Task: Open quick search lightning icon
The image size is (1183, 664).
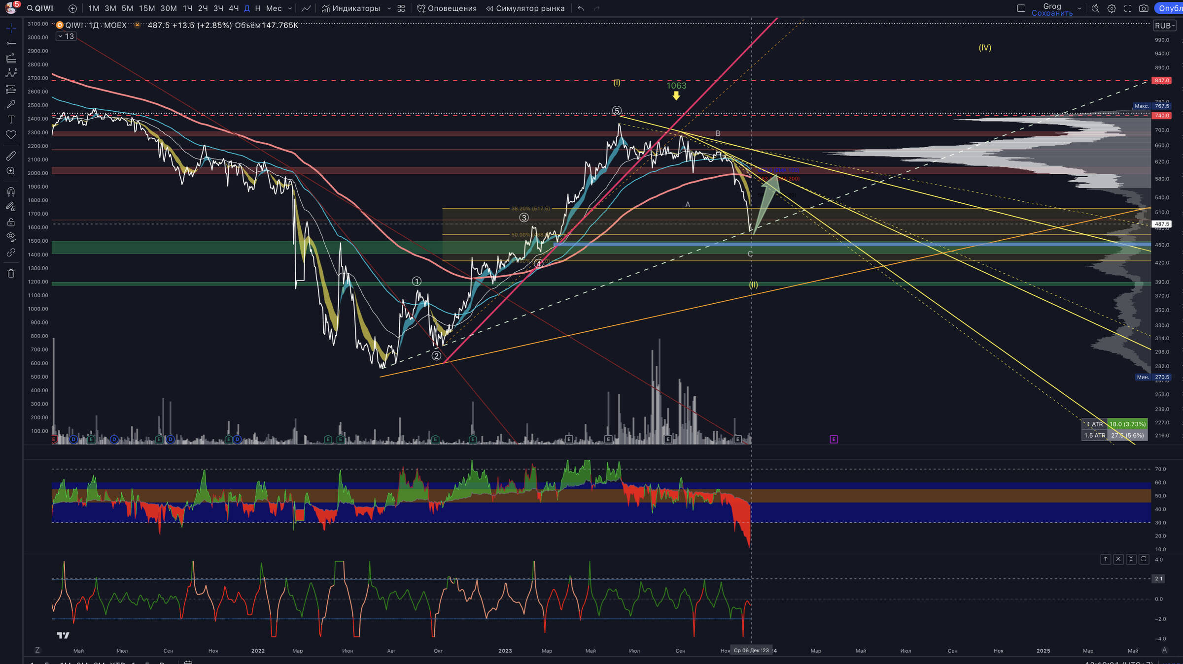Action: pos(1095,8)
